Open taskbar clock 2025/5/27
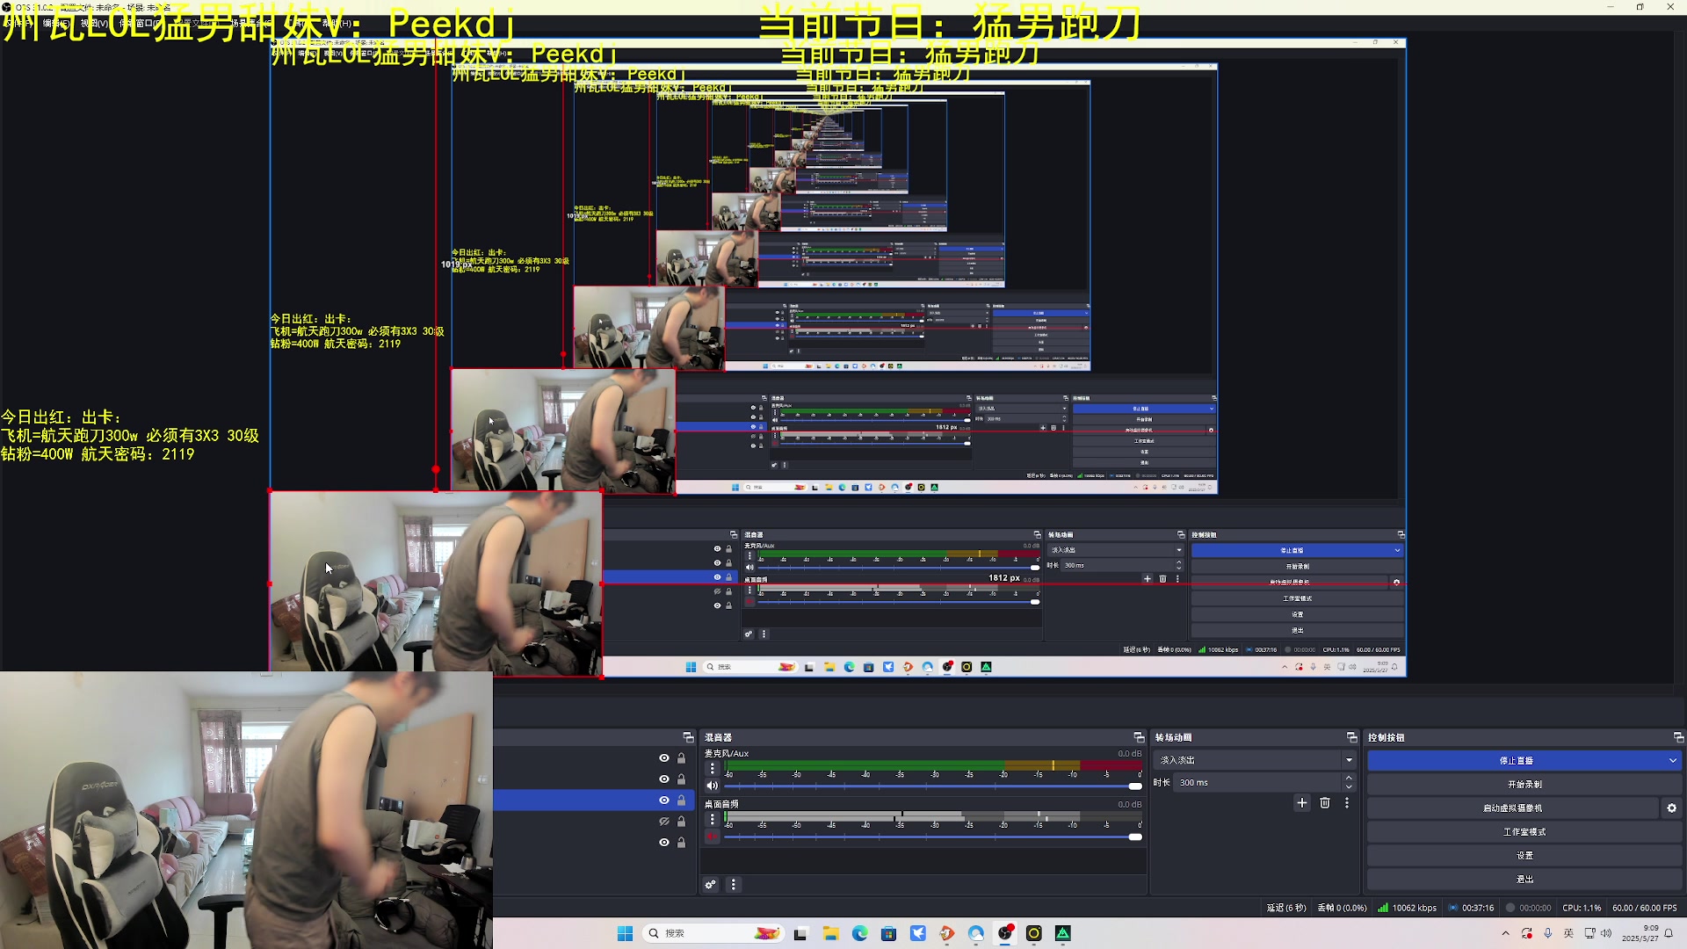The image size is (1687, 949). [x=1640, y=933]
